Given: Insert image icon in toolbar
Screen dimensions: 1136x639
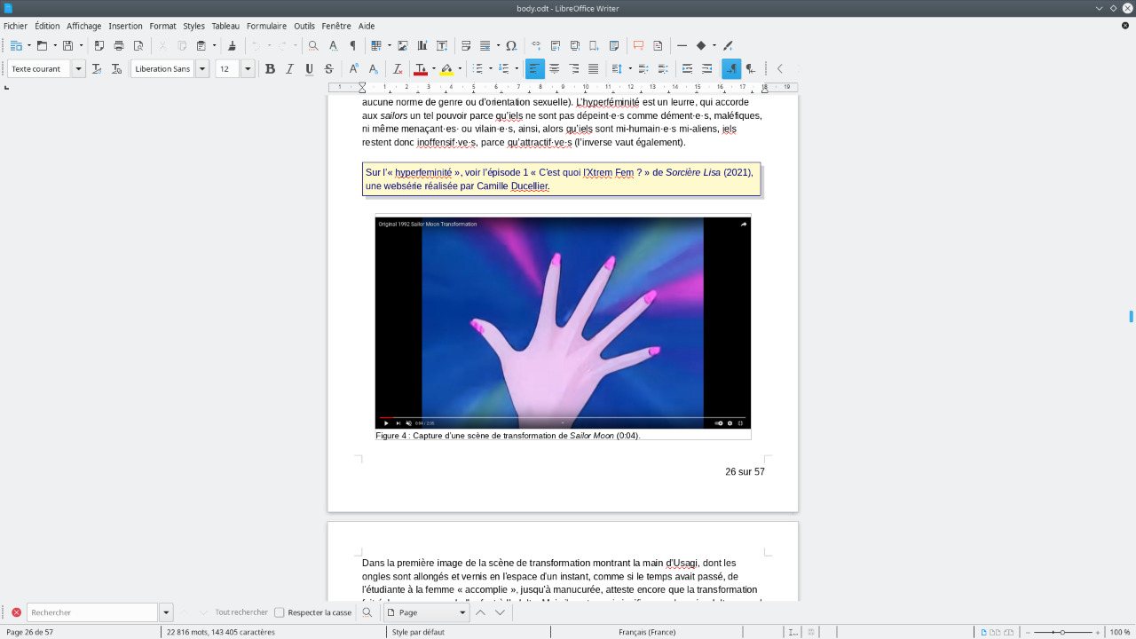Looking at the screenshot, I should [403, 45].
